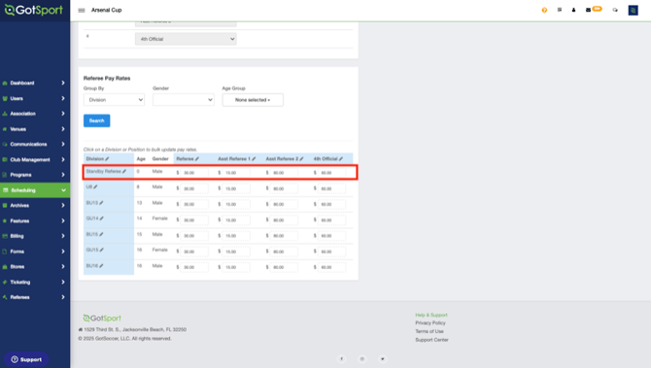Screen dimensions: 651x368
Task: Click the Venues sidebar icon
Action: click(5, 129)
